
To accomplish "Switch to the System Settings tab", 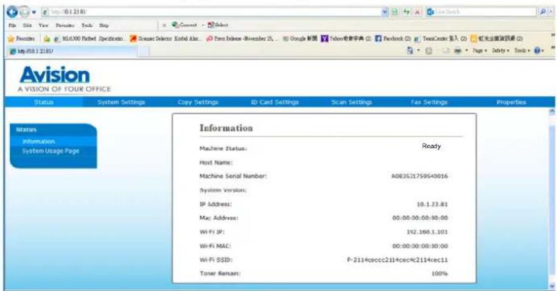I will click(121, 102).
